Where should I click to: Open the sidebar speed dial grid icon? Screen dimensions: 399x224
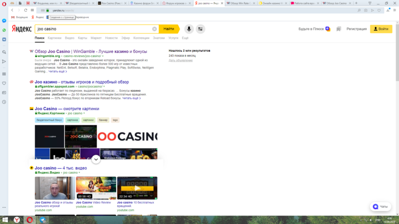4,74
